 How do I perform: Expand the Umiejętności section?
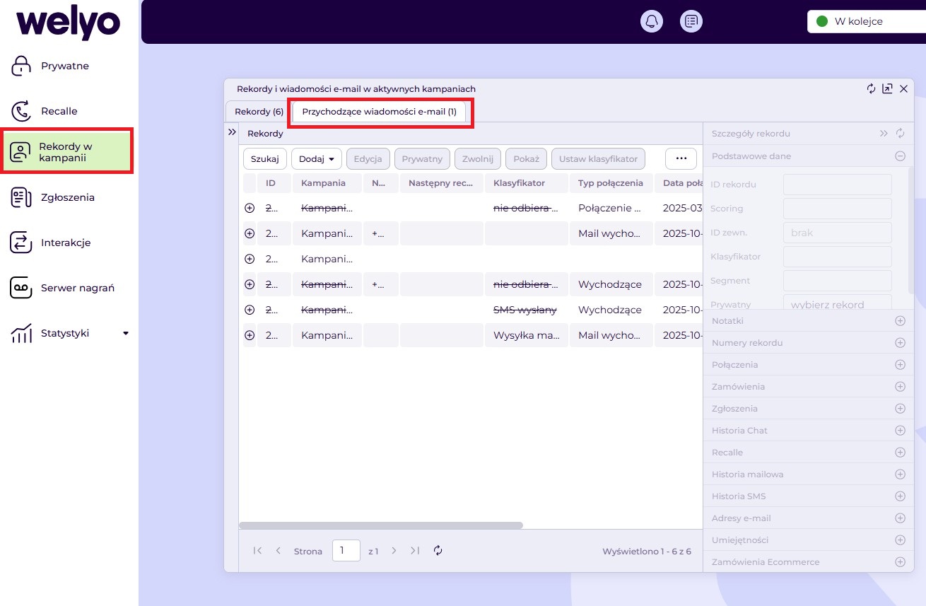pyautogui.click(x=900, y=540)
